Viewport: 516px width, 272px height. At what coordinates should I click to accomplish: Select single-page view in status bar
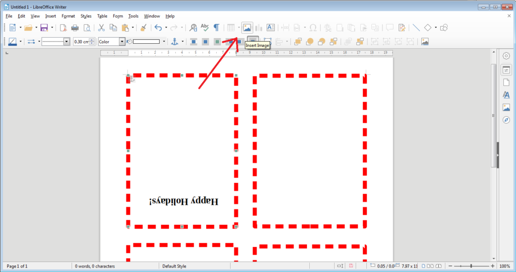423,266
